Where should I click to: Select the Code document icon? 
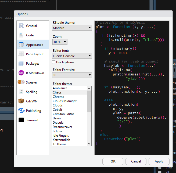[x=21, y=35]
